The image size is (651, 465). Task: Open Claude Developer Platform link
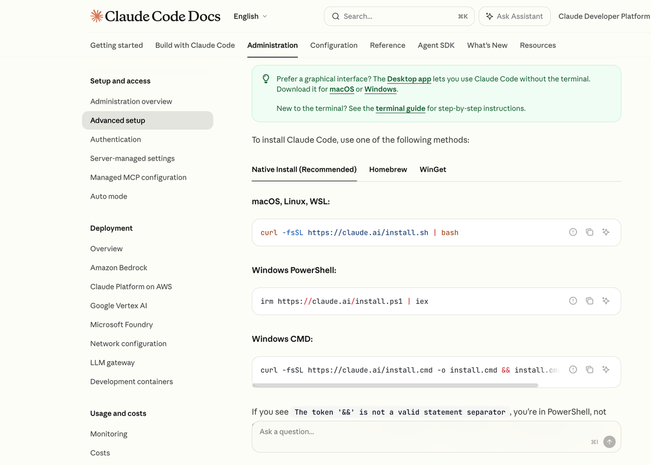604,16
